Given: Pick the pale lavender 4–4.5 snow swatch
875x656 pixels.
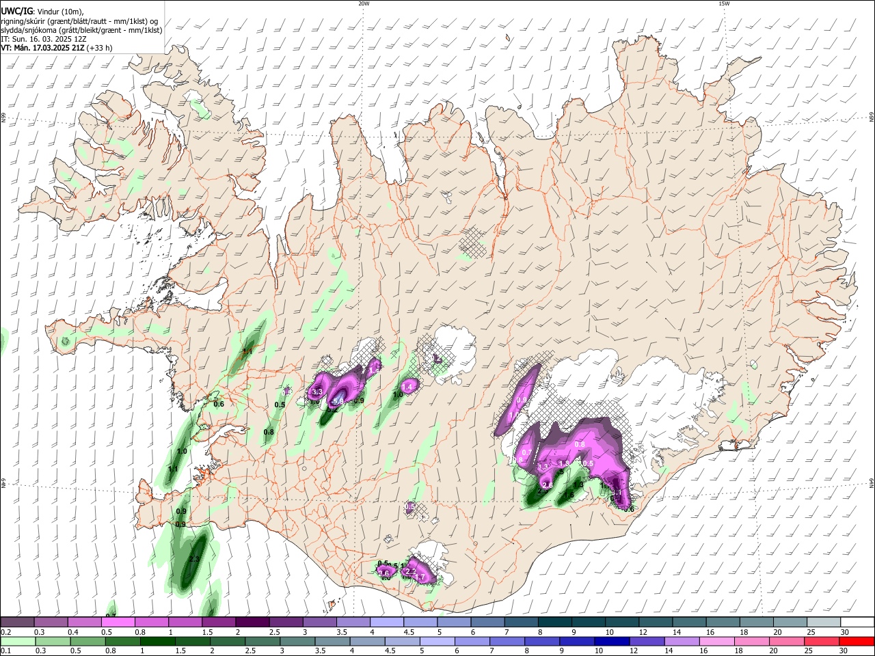Looking at the screenshot, I should [386, 623].
